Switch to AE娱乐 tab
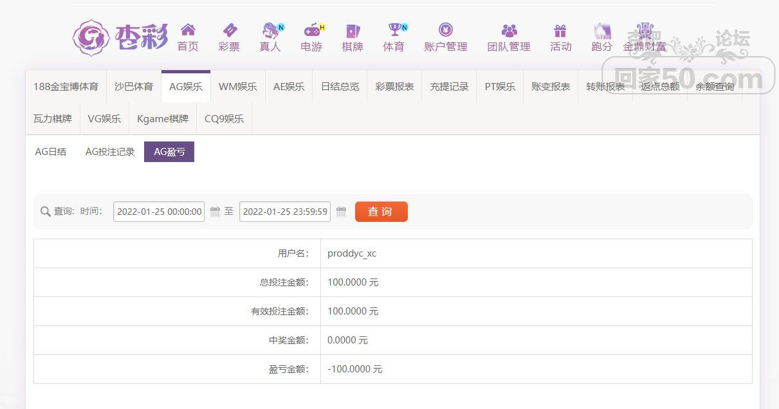 [x=289, y=86]
